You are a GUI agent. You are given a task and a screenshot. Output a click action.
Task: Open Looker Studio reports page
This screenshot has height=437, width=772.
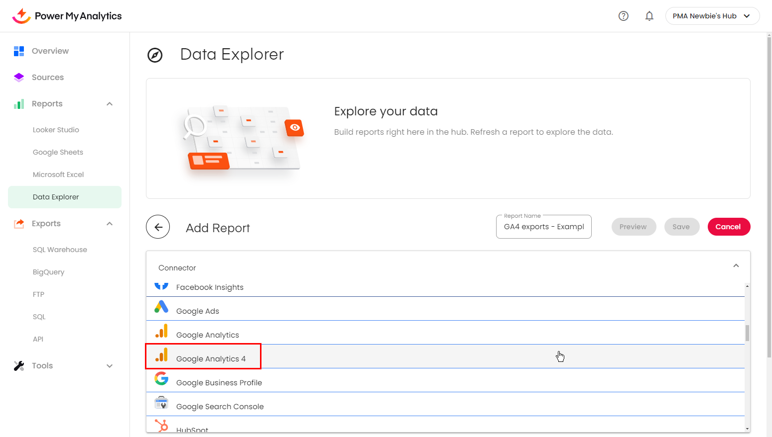point(56,130)
